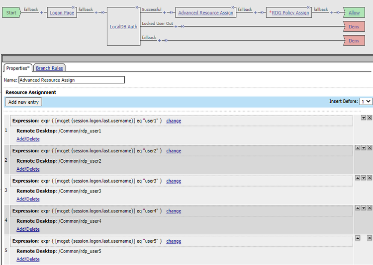Open the Advanced Resource Assign item

(206, 12)
